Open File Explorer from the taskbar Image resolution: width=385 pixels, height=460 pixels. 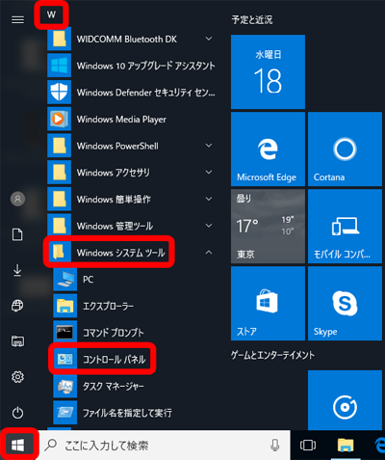coord(346,446)
